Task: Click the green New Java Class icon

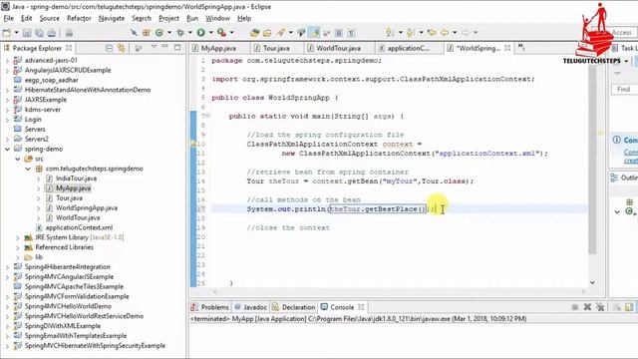Action: [x=159, y=33]
